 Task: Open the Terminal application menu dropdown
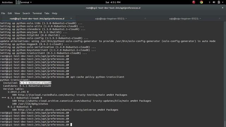click(24, 2)
